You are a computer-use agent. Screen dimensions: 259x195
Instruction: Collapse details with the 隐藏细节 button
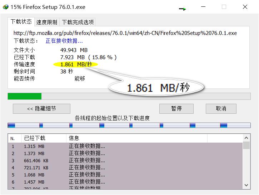coord(41,109)
